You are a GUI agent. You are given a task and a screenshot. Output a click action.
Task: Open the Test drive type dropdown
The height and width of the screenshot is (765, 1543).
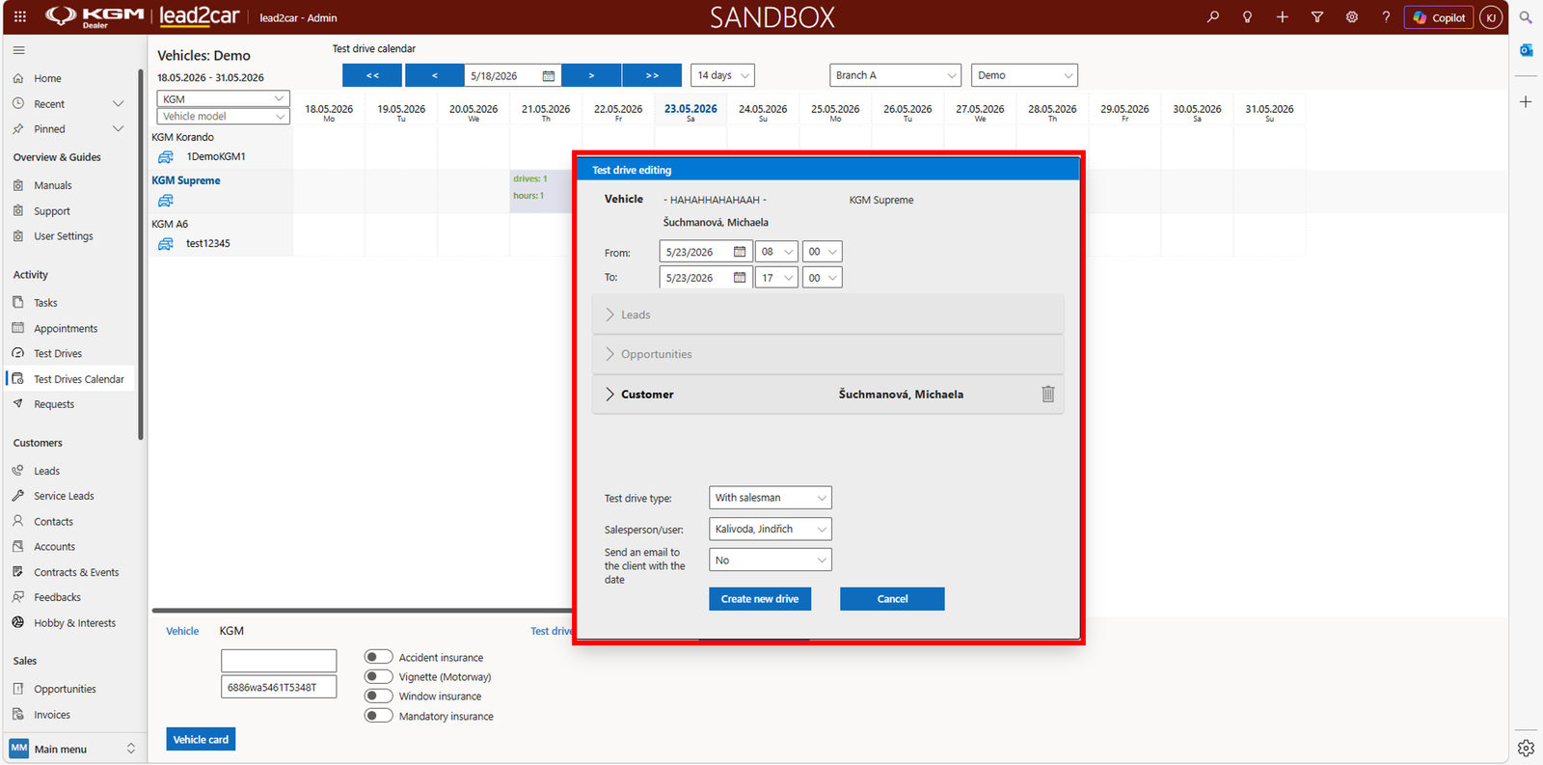click(x=771, y=498)
